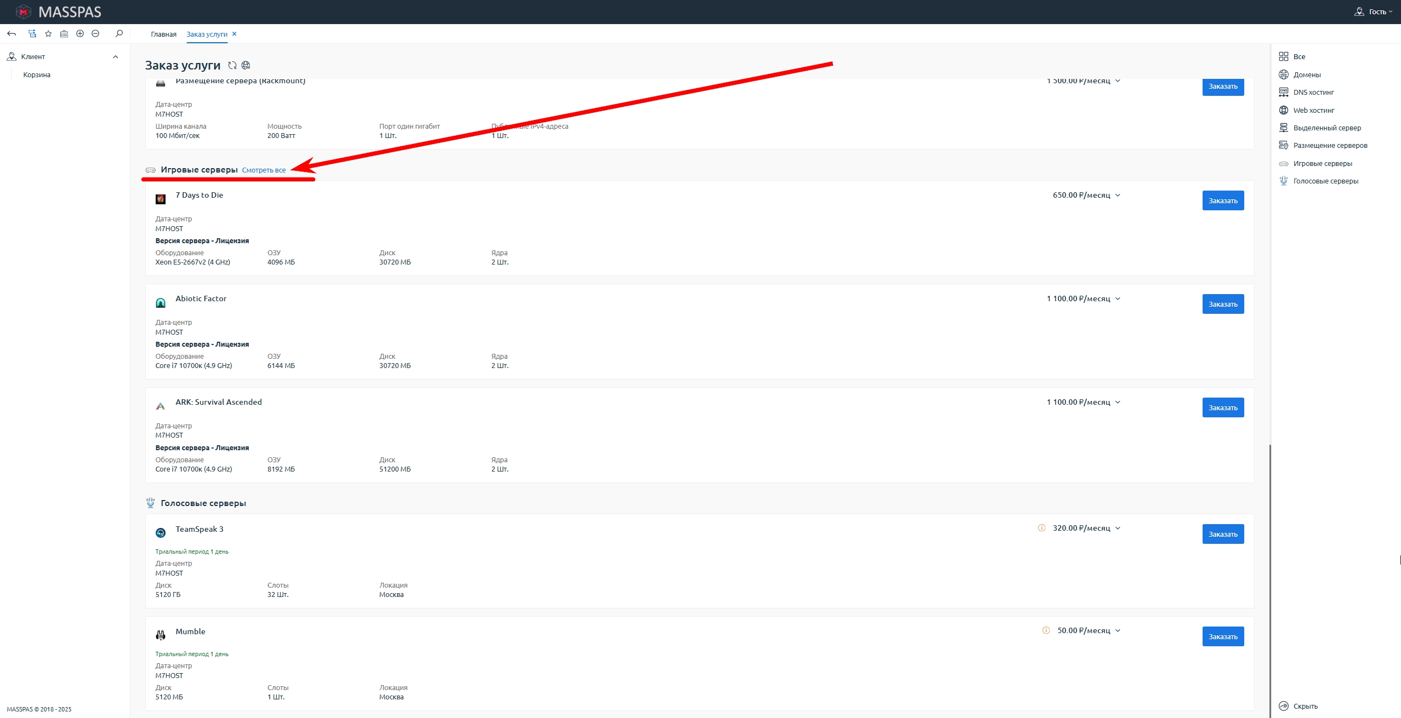The height and width of the screenshot is (718, 1401).
Task: Click the Голосовые серверы section heading
Action: (203, 503)
